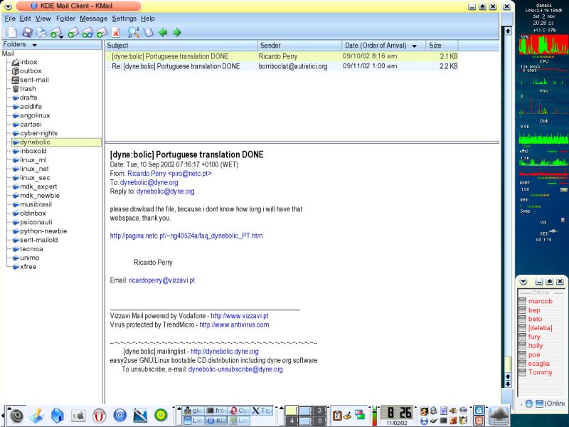Image resolution: width=569 pixels, height=427 pixels.
Task: Open check mail dropdown arrow in toolbar
Action: click(x=61, y=37)
